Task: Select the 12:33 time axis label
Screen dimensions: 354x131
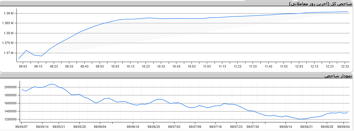Action: click(345, 66)
